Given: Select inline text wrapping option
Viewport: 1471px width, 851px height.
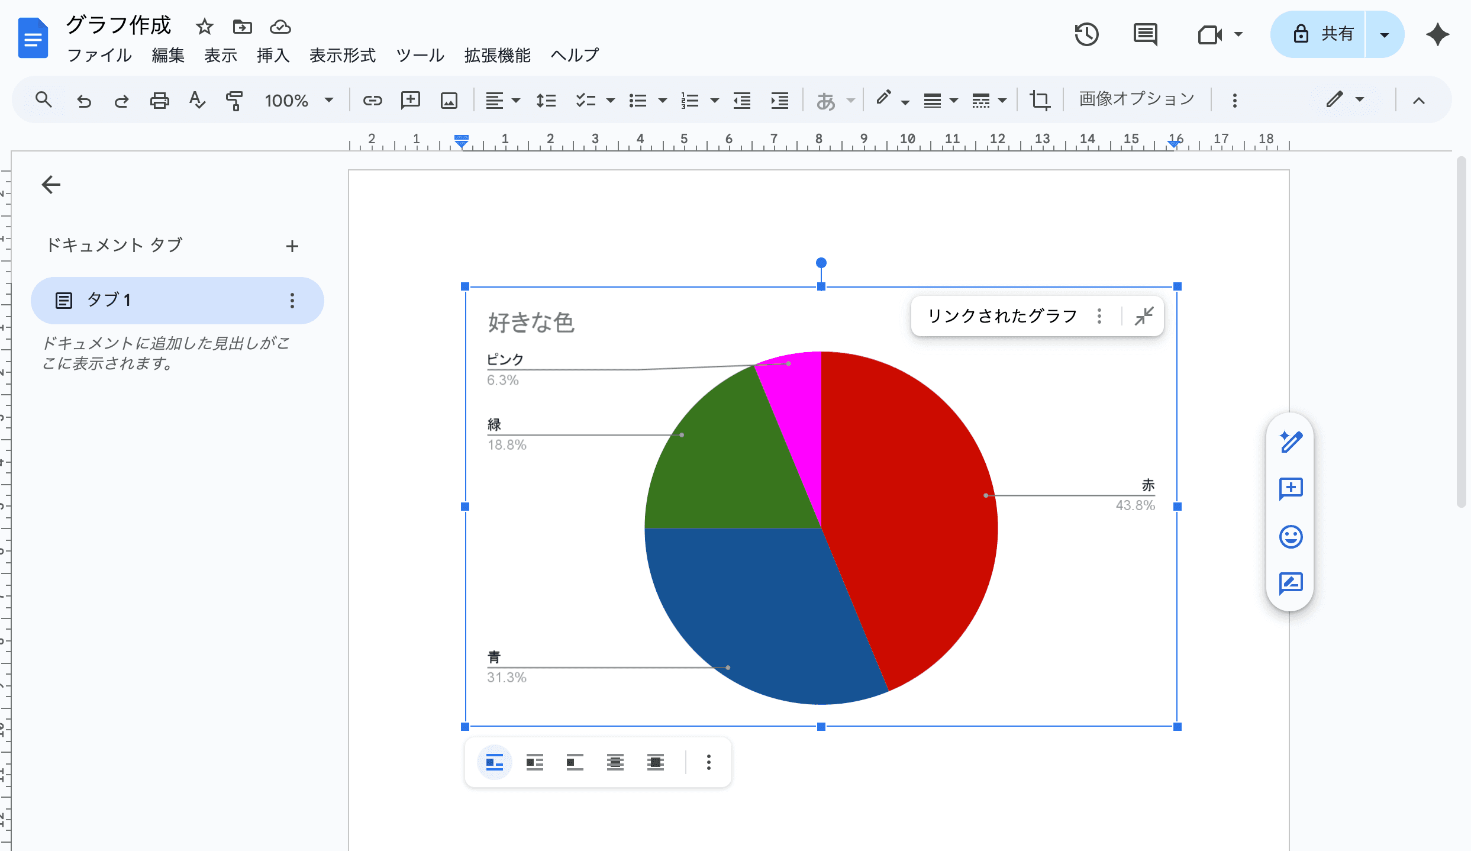Looking at the screenshot, I should [494, 762].
